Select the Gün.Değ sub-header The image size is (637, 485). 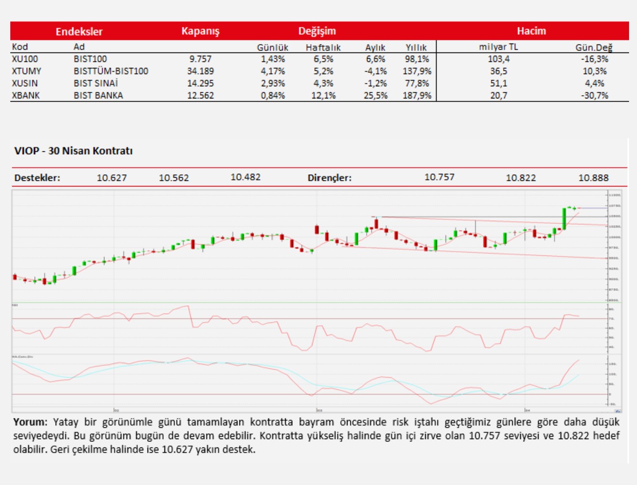[594, 47]
